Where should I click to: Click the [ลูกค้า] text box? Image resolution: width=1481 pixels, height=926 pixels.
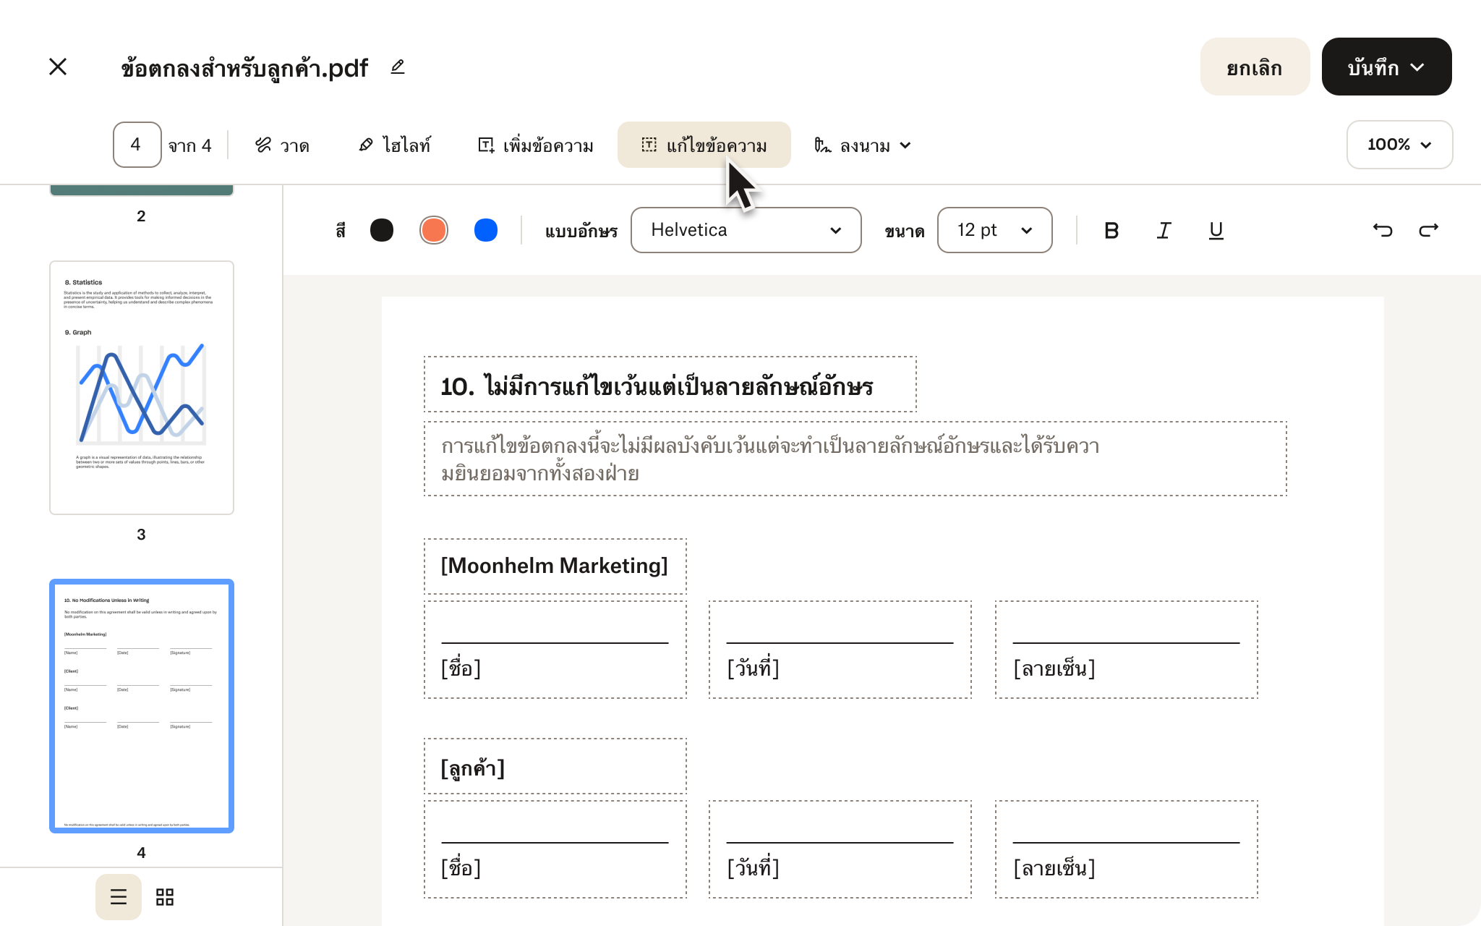click(x=555, y=766)
